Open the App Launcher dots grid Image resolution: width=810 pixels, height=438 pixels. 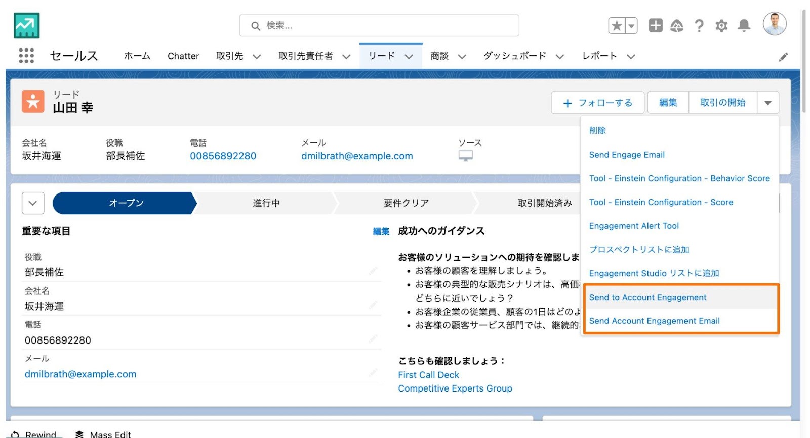pyautogui.click(x=26, y=56)
